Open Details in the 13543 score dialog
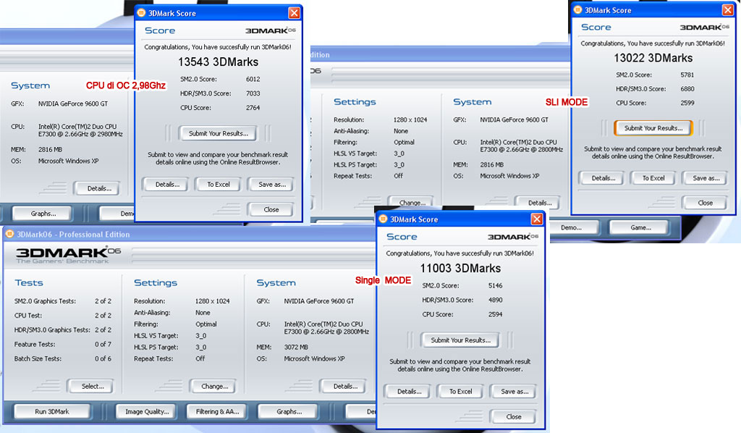Screen dimensions: 741x433 click(167, 185)
